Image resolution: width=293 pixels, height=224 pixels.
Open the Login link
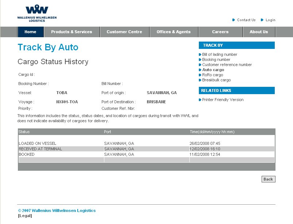(270, 20)
